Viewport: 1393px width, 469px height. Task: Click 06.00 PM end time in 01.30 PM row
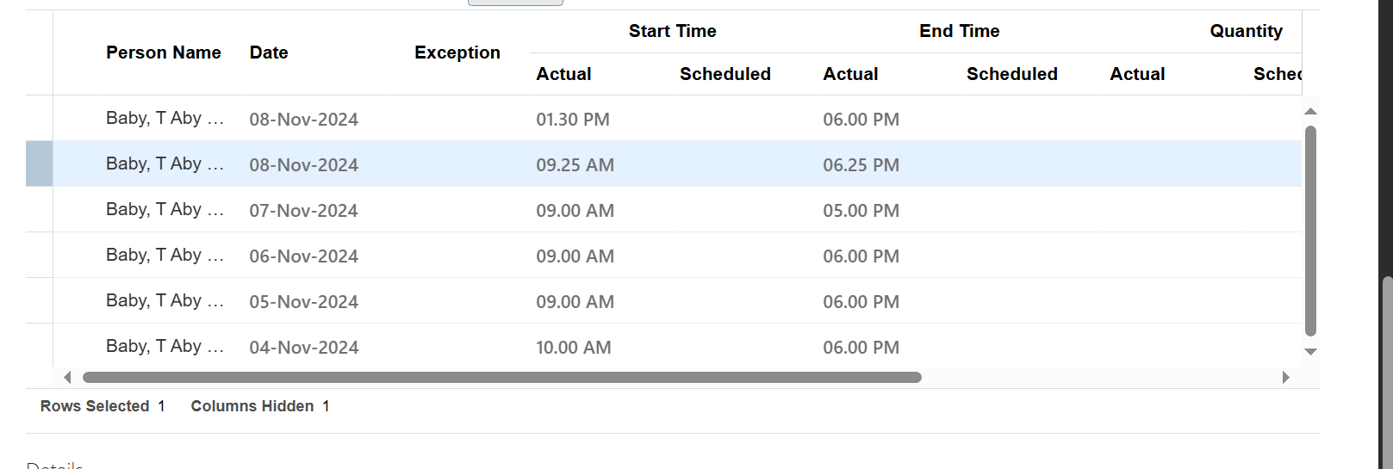[861, 120]
